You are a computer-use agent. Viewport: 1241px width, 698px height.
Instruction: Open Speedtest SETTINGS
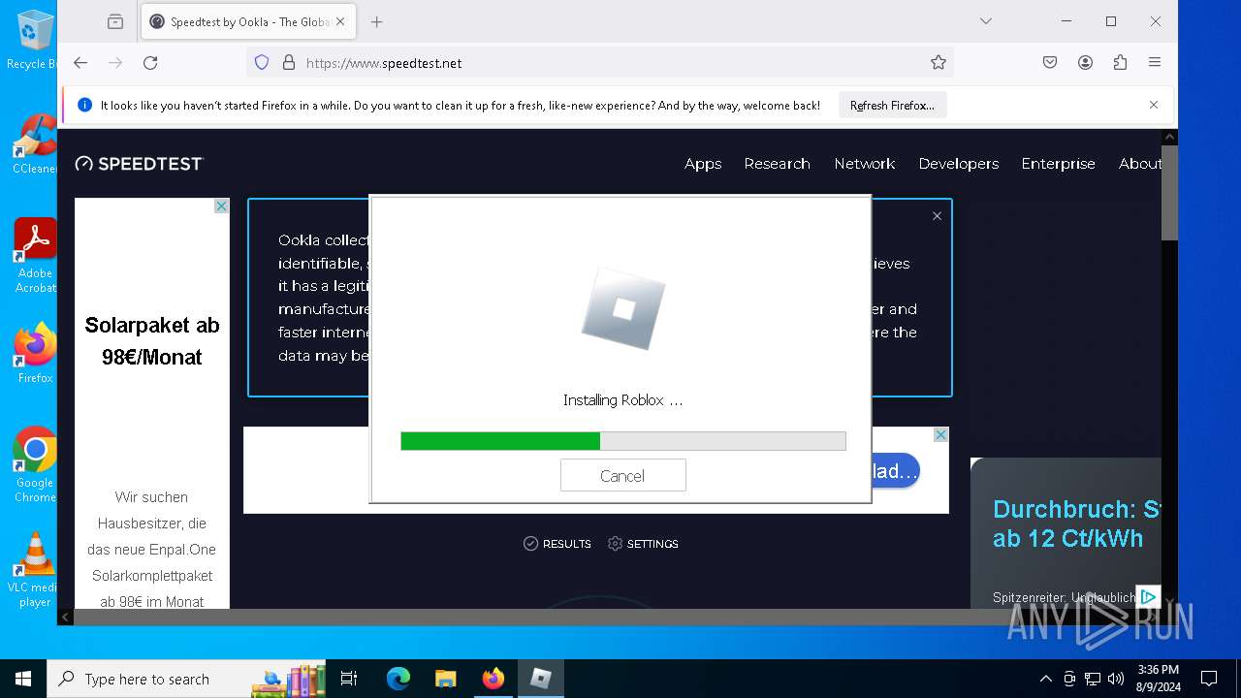[643, 544]
